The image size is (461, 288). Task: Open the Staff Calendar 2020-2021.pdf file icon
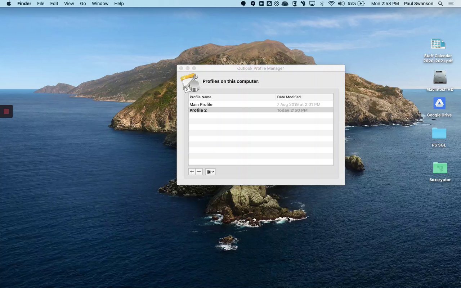(x=438, y=44)
